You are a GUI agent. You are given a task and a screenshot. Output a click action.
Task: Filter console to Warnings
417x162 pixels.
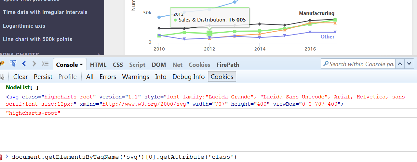pyautogui.click(x=136, y=77)
